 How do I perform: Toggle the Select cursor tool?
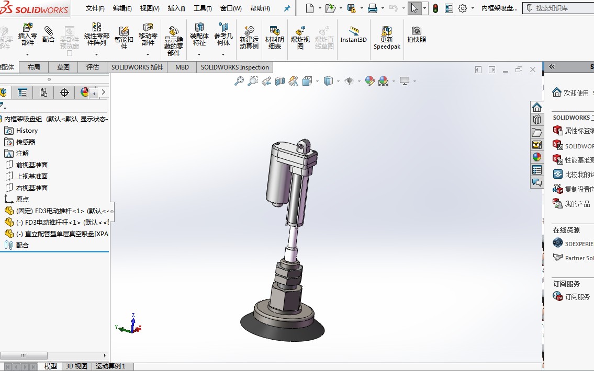[x=414, y=8]
